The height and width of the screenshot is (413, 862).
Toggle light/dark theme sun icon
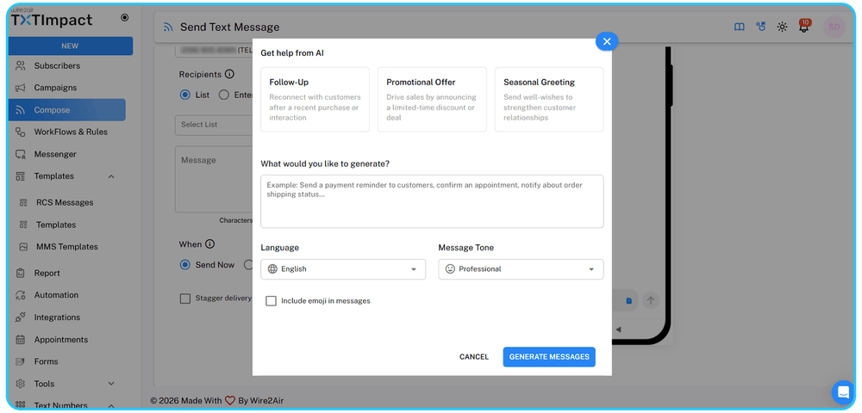[782, 27]
